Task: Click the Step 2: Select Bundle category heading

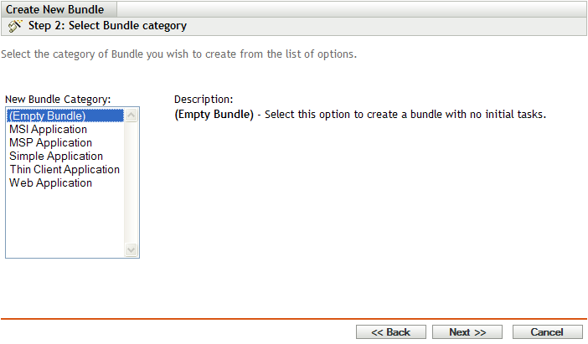Action: pyautogui.click(x=107, y=26)
